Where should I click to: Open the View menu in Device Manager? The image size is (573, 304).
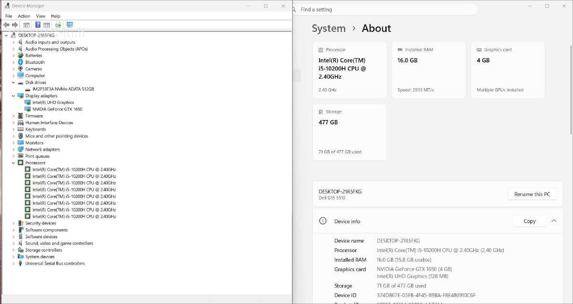(41, 16)
